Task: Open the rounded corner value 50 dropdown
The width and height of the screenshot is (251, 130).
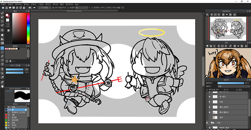Action: (82, 8)
